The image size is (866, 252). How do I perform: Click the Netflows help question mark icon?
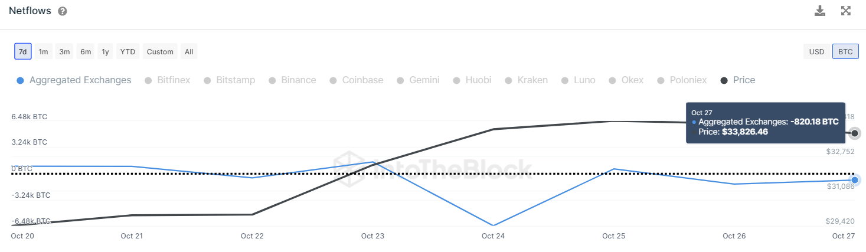(x=63, y=11)
